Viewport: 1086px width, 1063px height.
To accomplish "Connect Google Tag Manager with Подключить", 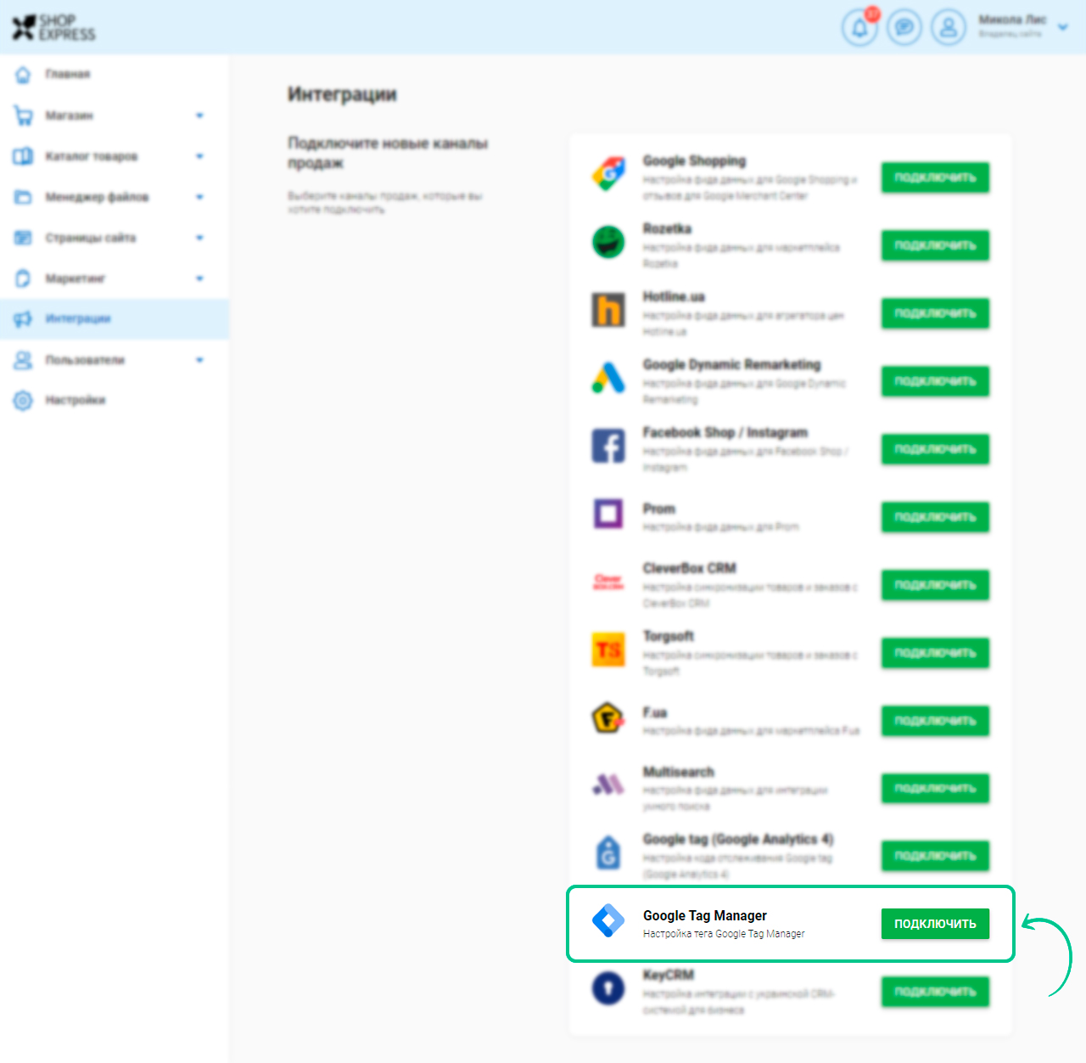I will 935,924.
